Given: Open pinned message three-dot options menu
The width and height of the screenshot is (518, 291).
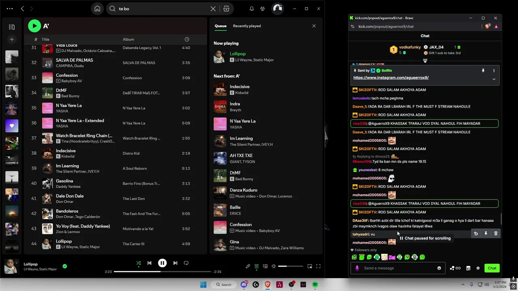Looking at the screenshot, I should pos(494,70).
